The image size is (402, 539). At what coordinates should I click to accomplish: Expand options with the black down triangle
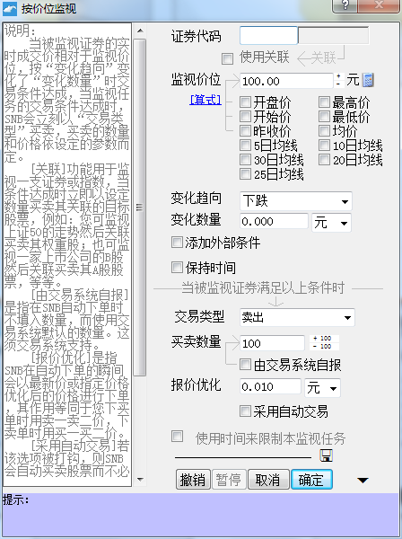[363, 480]
